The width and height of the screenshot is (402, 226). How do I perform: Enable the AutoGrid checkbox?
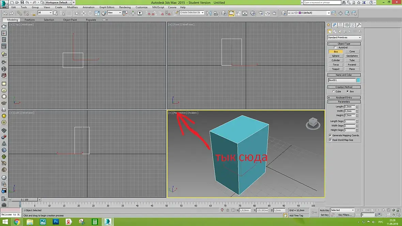335,48
